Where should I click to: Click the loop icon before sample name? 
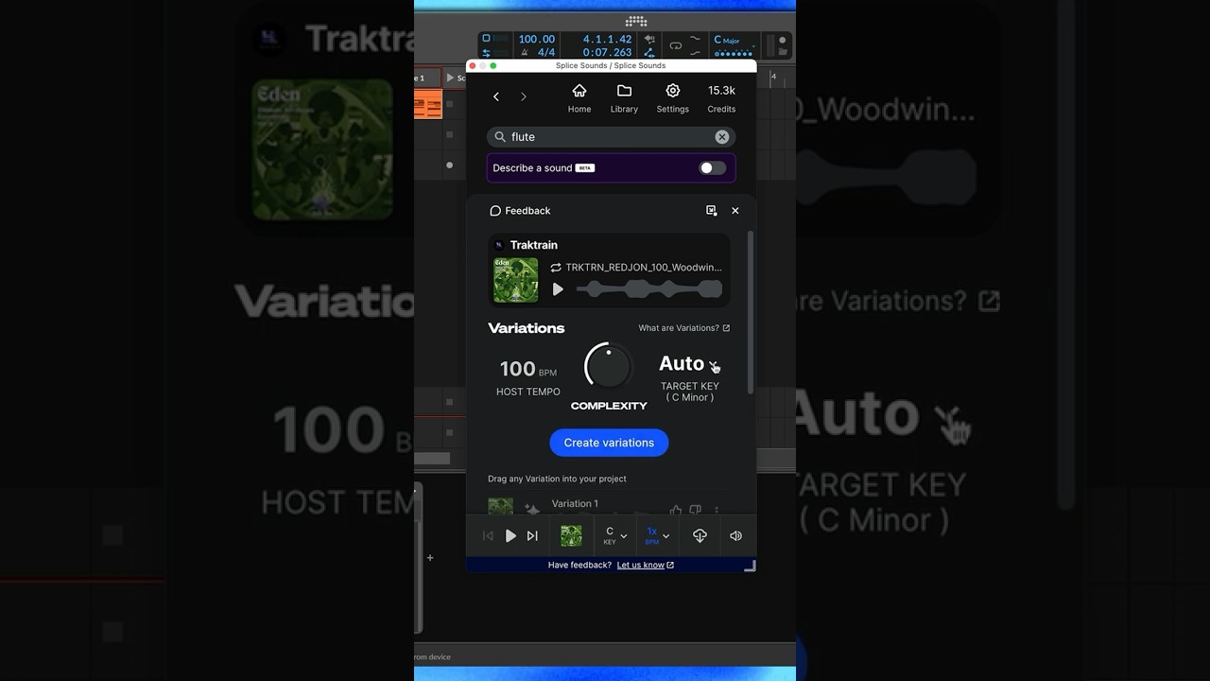pos(556,268)
